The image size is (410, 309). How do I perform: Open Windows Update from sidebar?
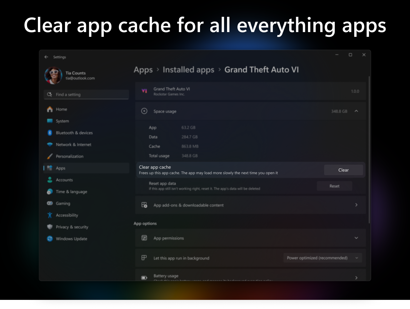pos(71,239)
